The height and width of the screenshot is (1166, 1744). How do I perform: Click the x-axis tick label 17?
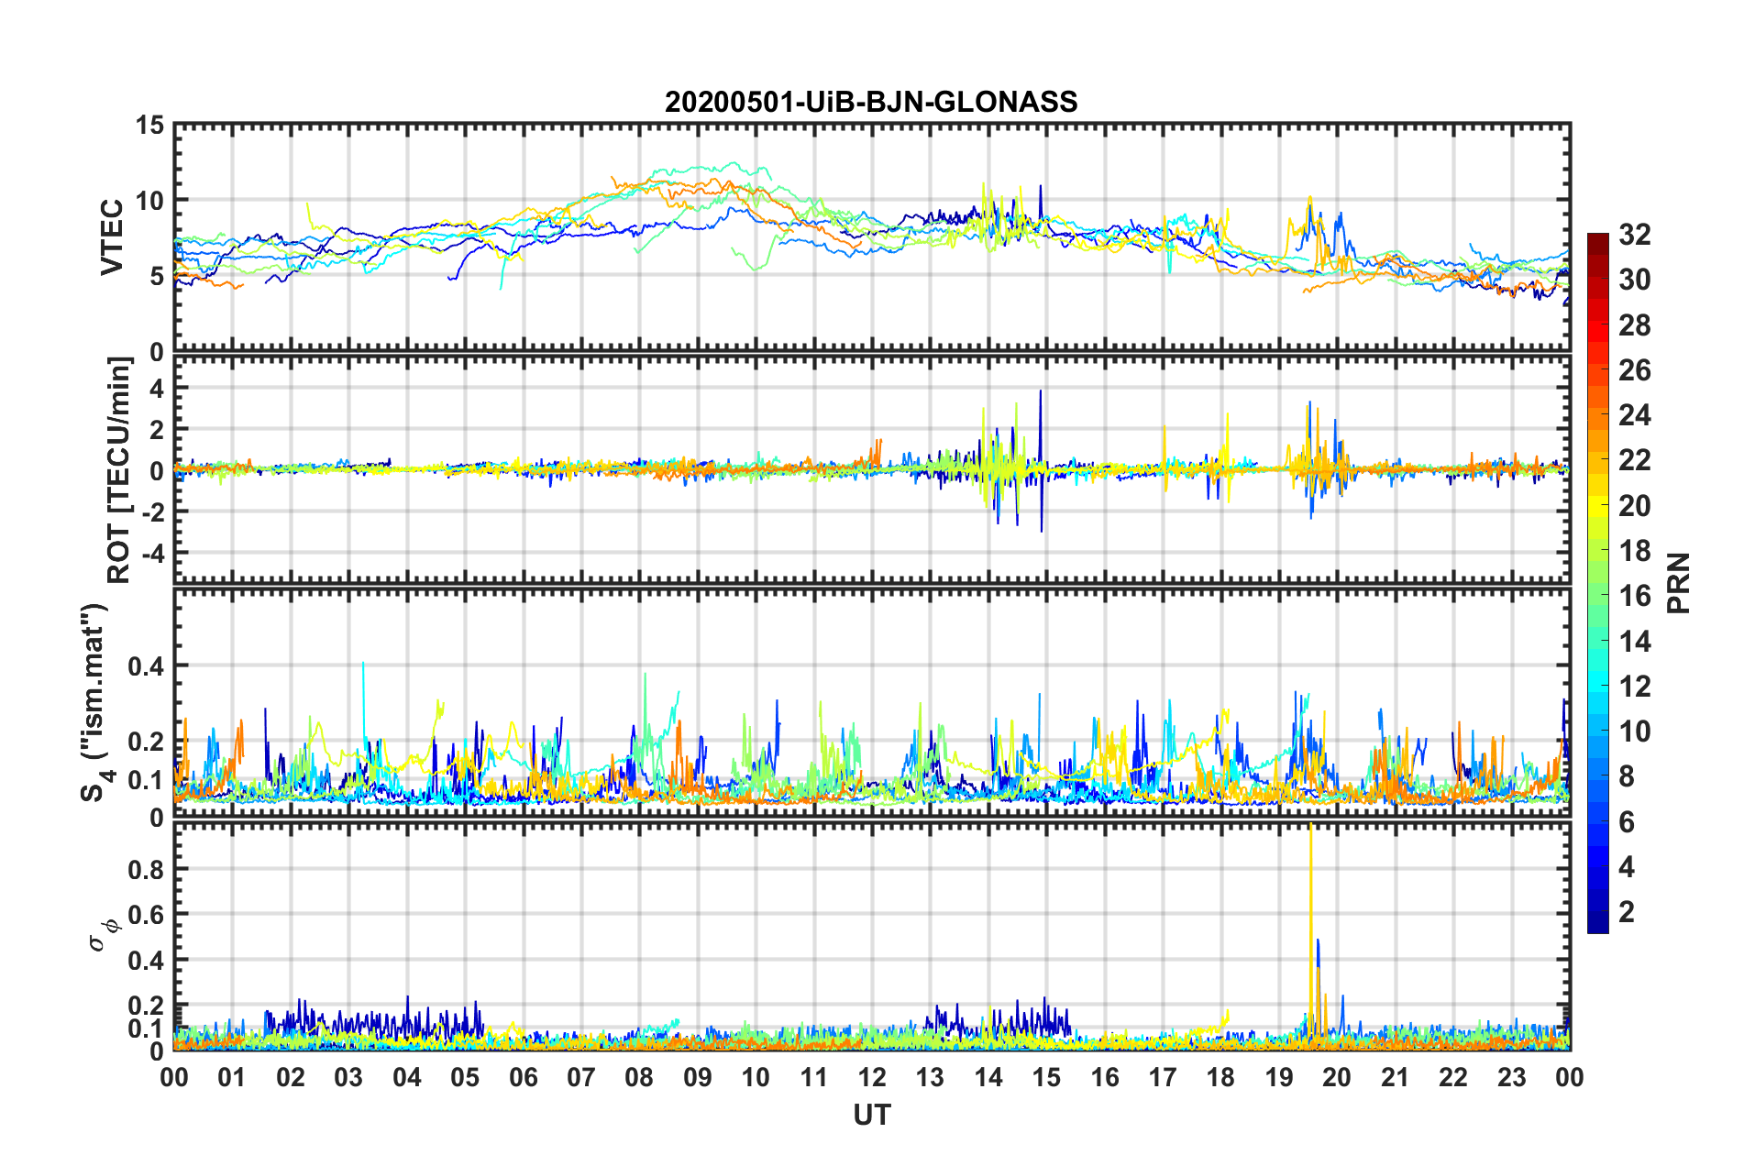tap(1163, 1077)
